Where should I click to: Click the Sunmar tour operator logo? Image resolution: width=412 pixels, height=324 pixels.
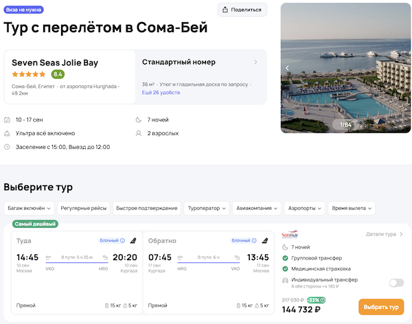point(292,234)
